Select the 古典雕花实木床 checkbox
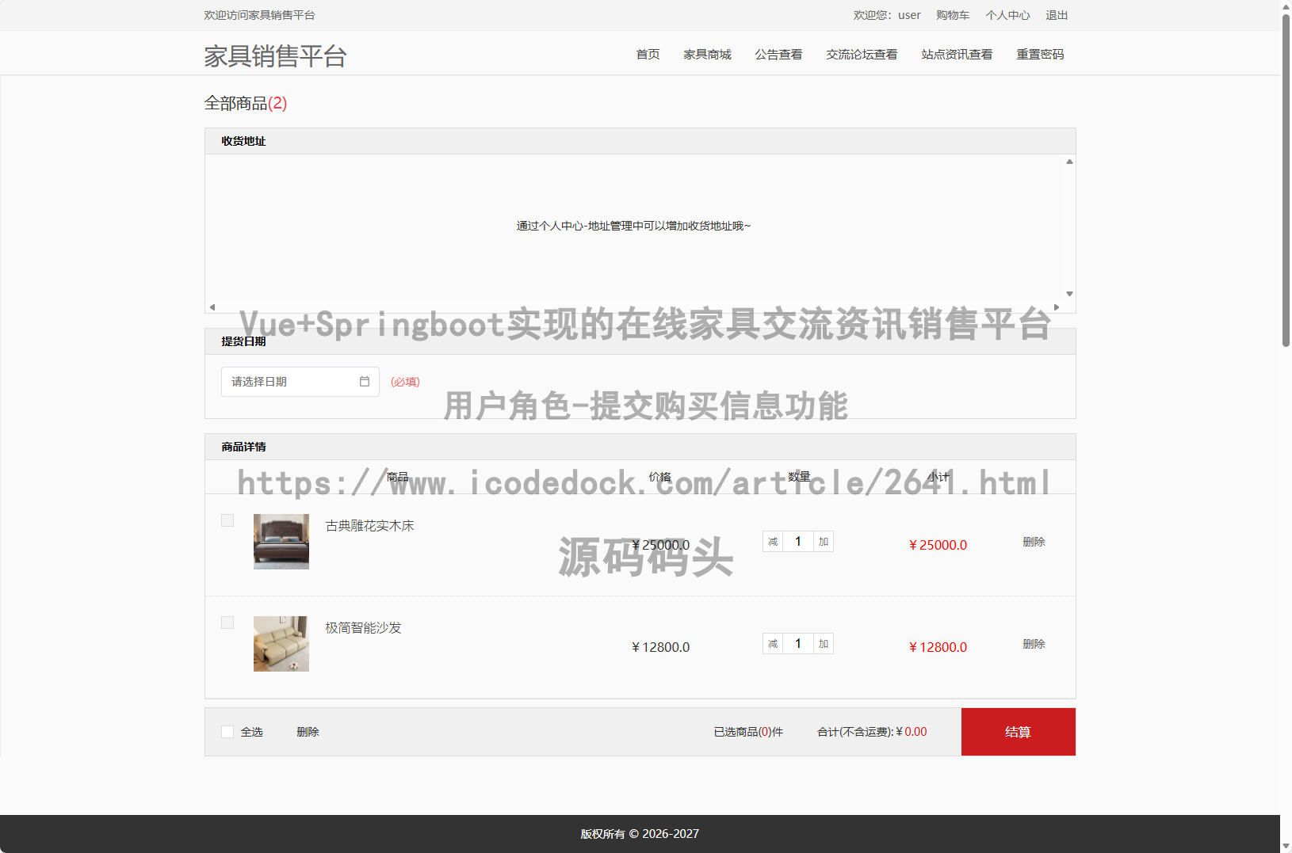1292x853 pixels. click(227, 520)
